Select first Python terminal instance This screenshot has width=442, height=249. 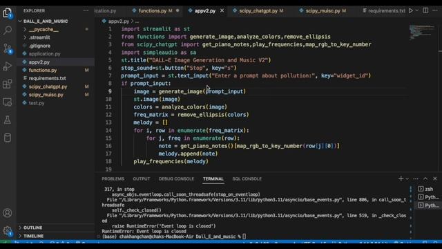tap(428, 197)
